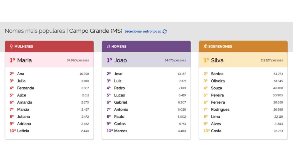Viewport: 293px width, 165px height.
Task: Select the Mulheres panel header
Action: (49, 46)
